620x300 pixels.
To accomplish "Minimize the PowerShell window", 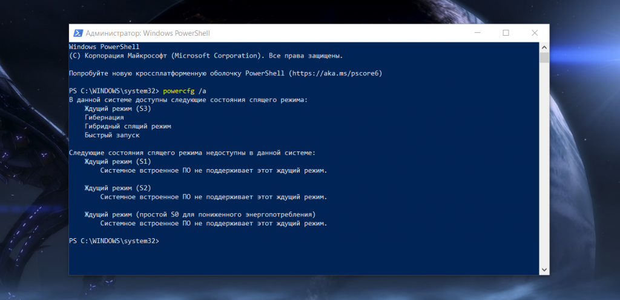I will [477, 33].
